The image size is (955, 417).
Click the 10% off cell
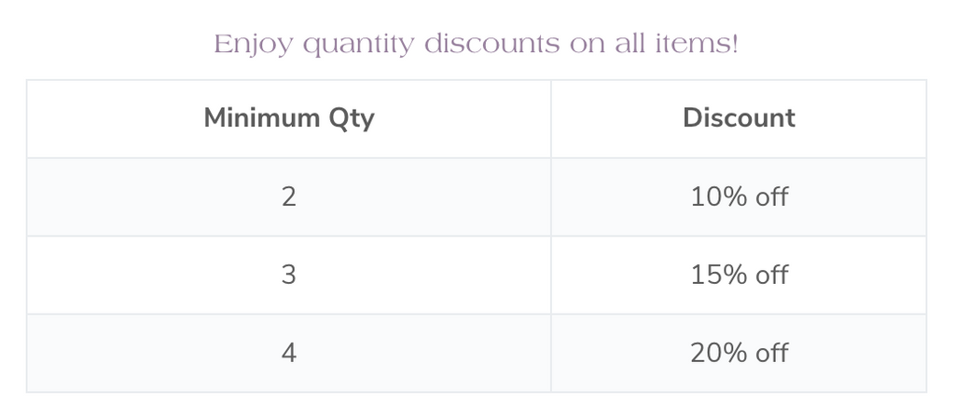739,197
